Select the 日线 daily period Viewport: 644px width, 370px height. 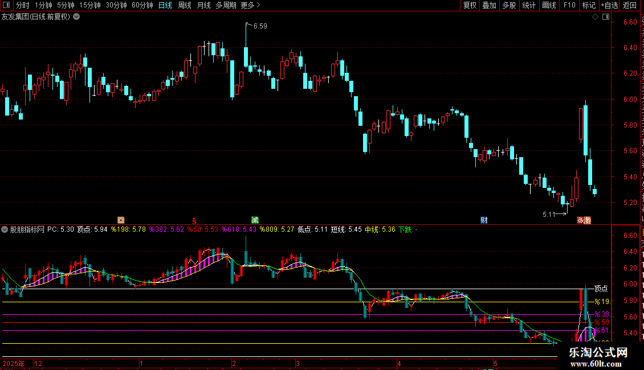pos(165,5)
